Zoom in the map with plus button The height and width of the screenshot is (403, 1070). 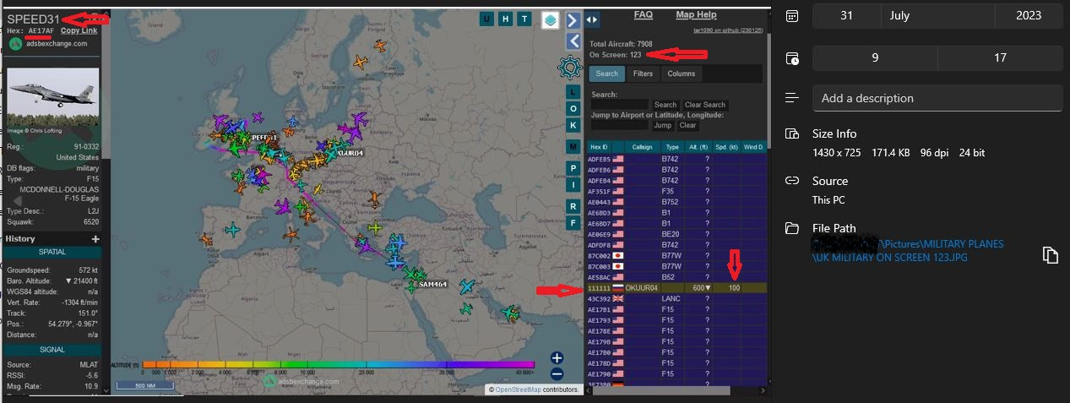tap(557, 358)
